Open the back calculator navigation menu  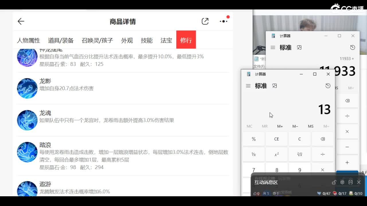click(273, 47)
